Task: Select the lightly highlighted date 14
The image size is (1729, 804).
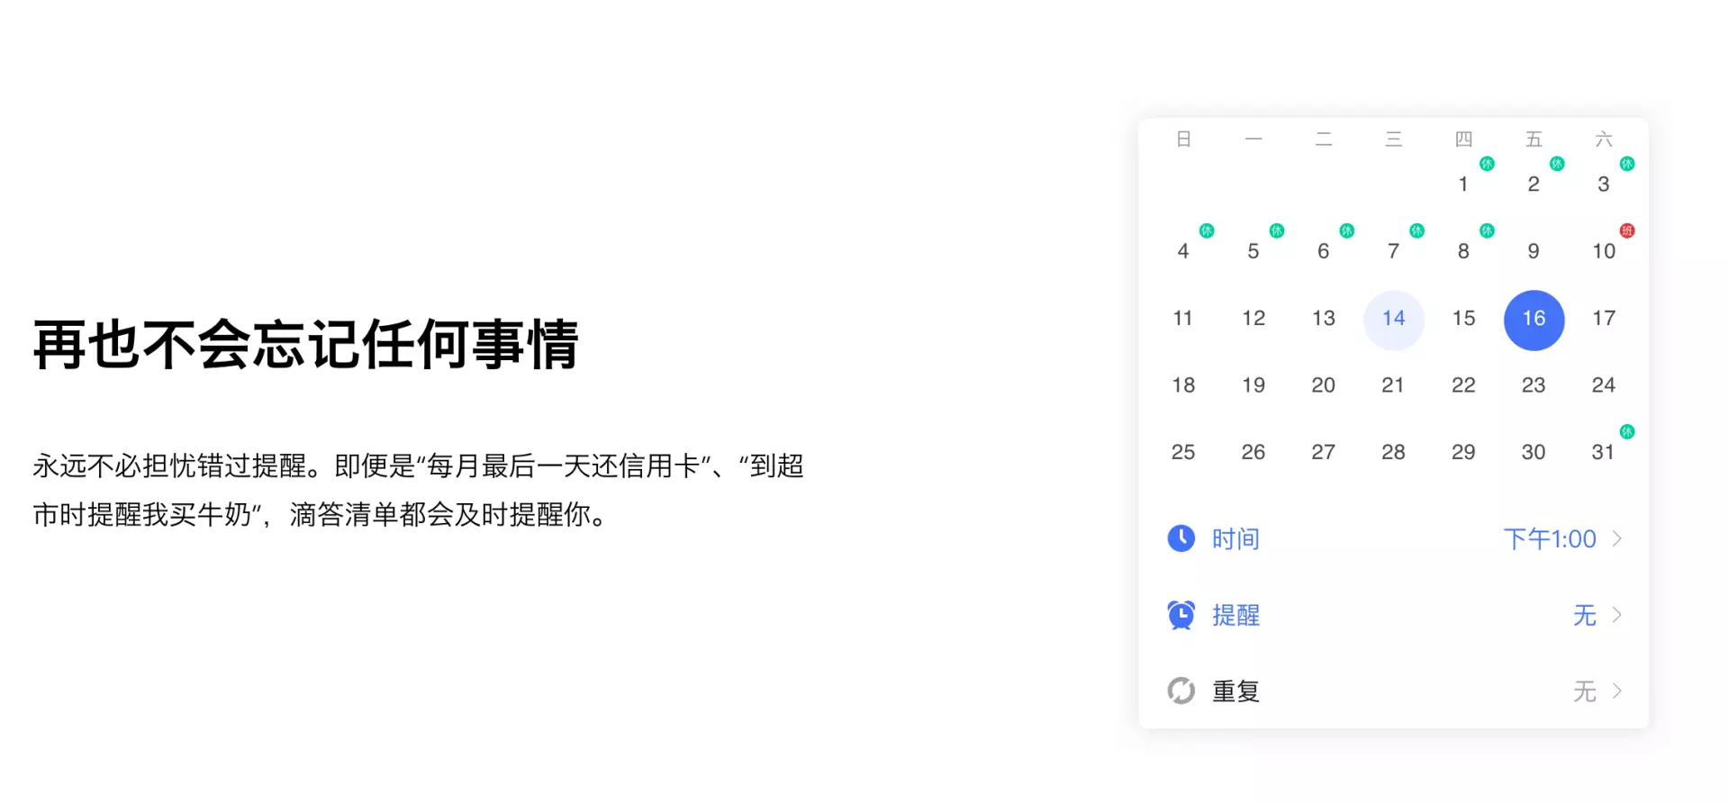Action: (x=1393, y=320)
